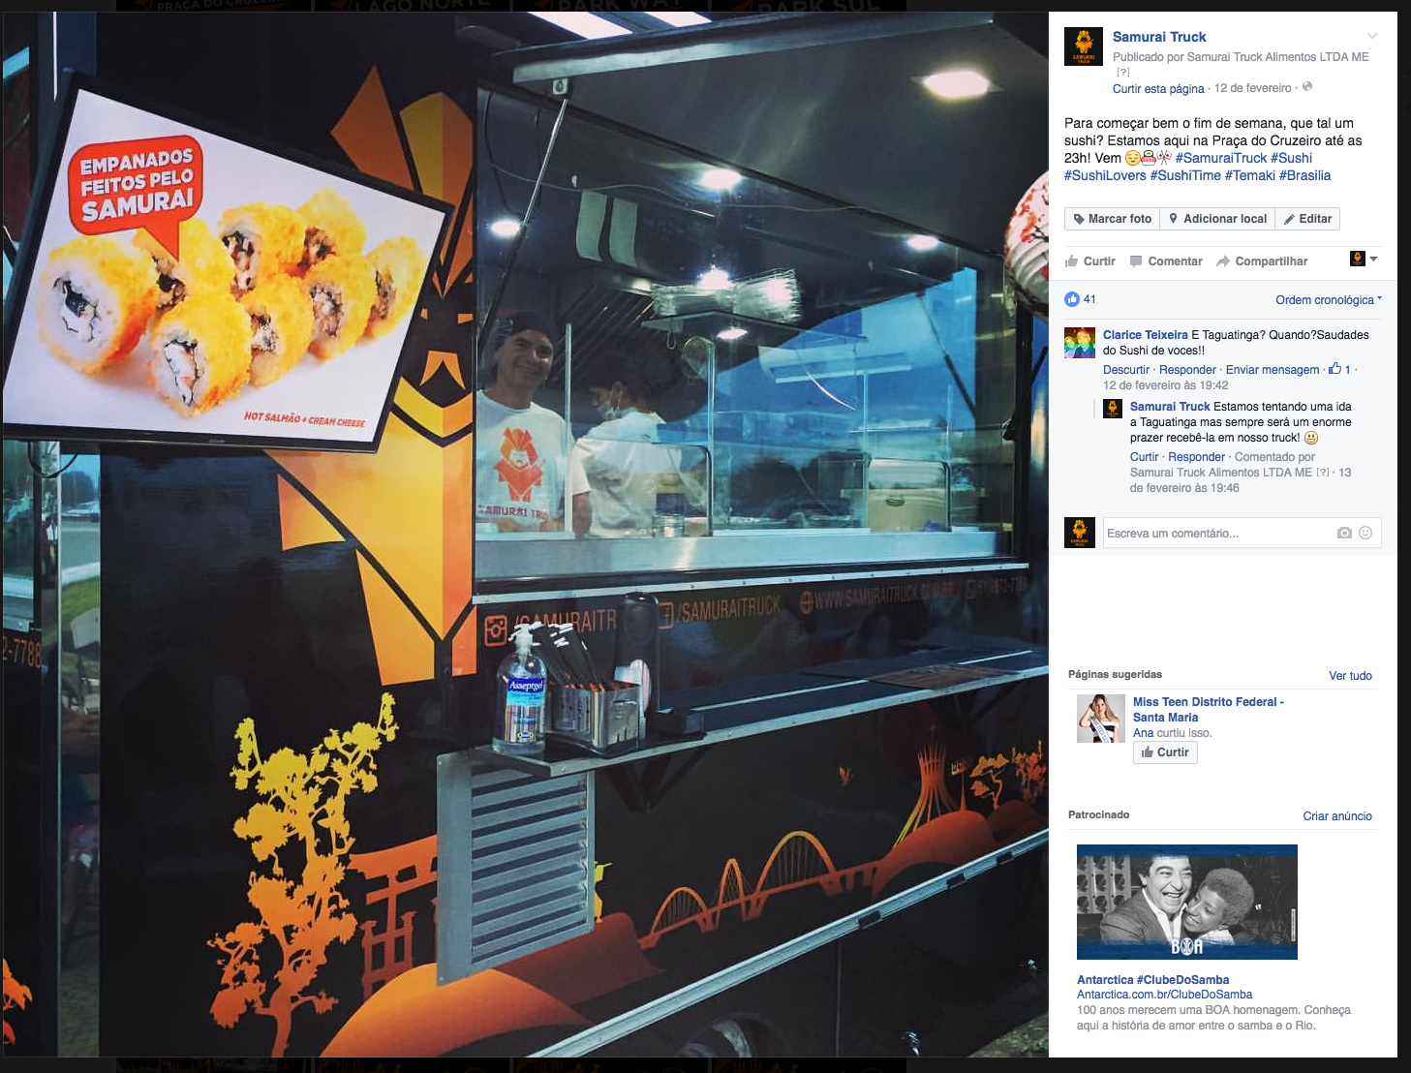Select Adicionar local option
This screenshot has width=1411, height=1073.
[1217, 219]
